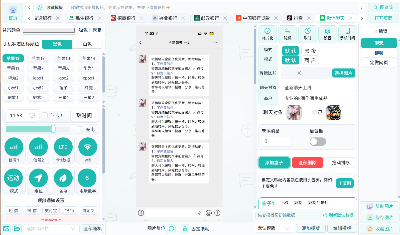Click the image icon at bottom-left
This screenshot has width=400, height=235.
6,229
